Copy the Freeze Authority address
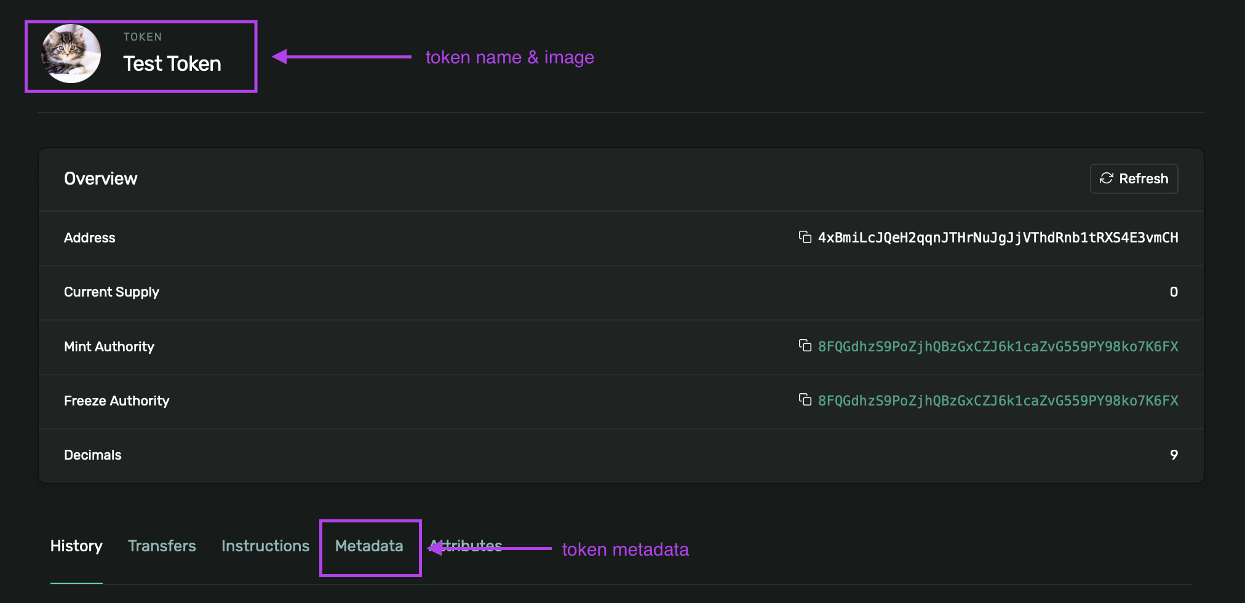 tap(806, 401)
